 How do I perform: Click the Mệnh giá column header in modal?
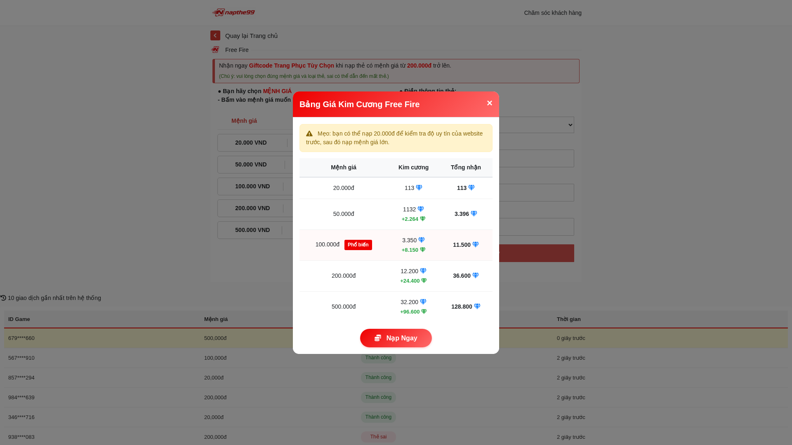(344, 167)
